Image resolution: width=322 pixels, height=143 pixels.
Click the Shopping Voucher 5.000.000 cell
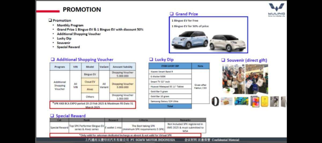point(123,74)
